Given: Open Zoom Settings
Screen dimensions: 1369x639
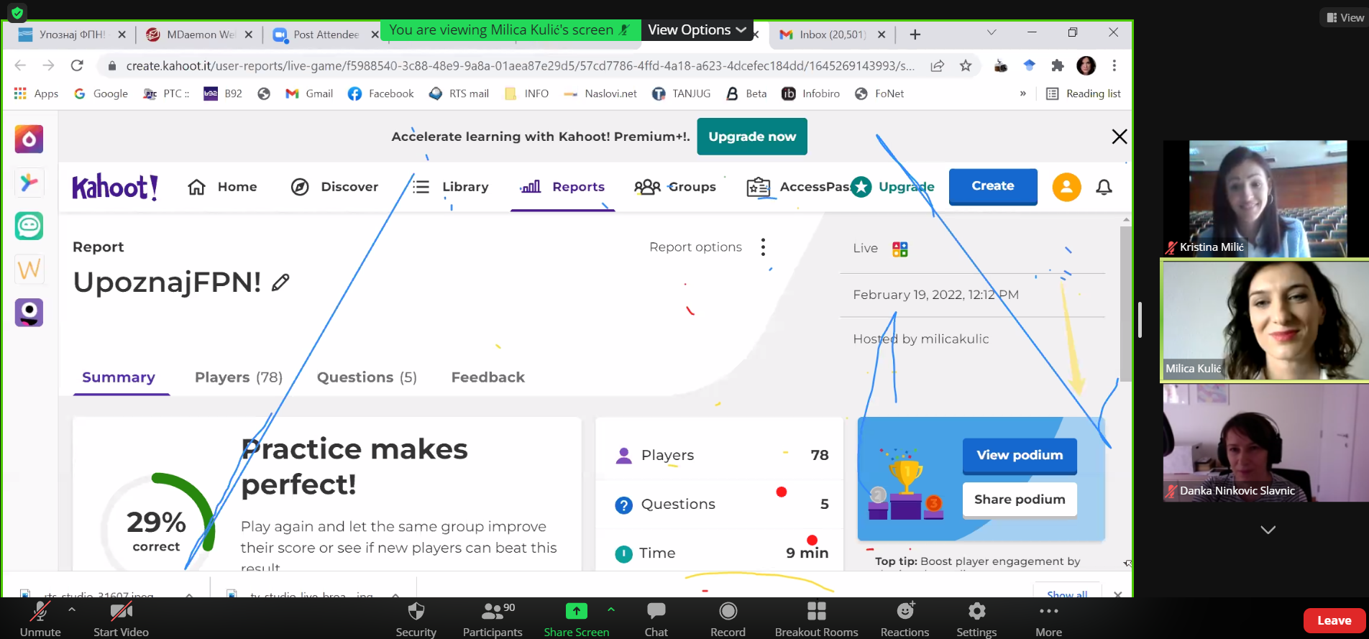Looking at the screenshot, I should coord(976,620).
